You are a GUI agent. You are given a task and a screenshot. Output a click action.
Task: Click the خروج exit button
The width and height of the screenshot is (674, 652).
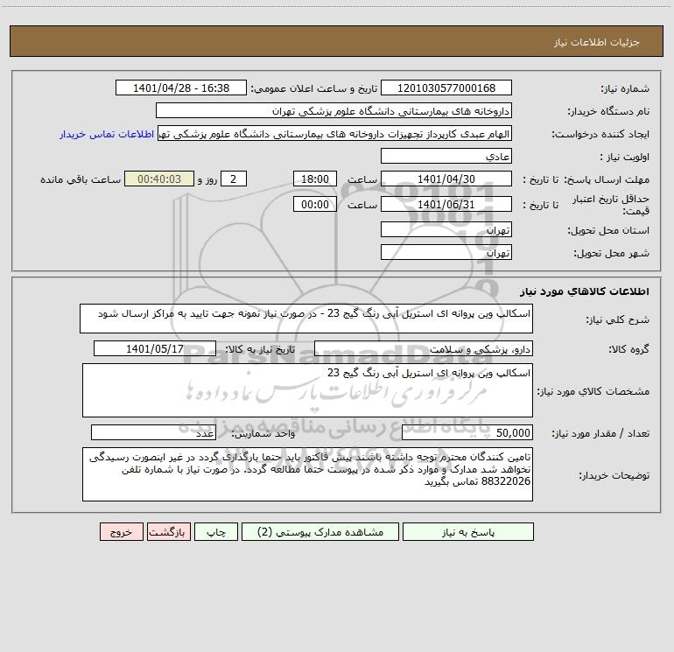[x=121, y=532]
